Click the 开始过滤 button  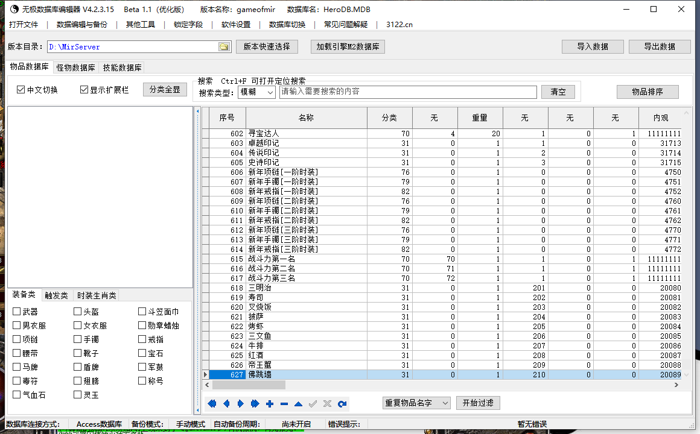[478, 403]
